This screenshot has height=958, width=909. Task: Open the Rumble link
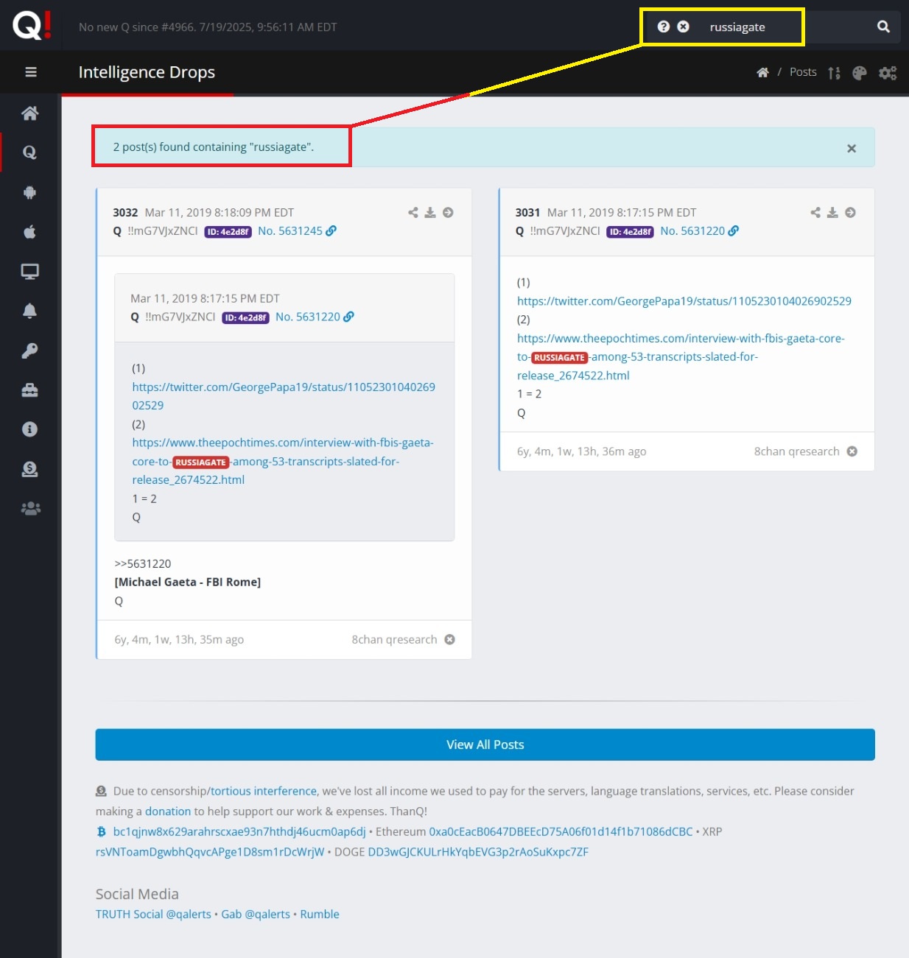(x=320, y=915)
